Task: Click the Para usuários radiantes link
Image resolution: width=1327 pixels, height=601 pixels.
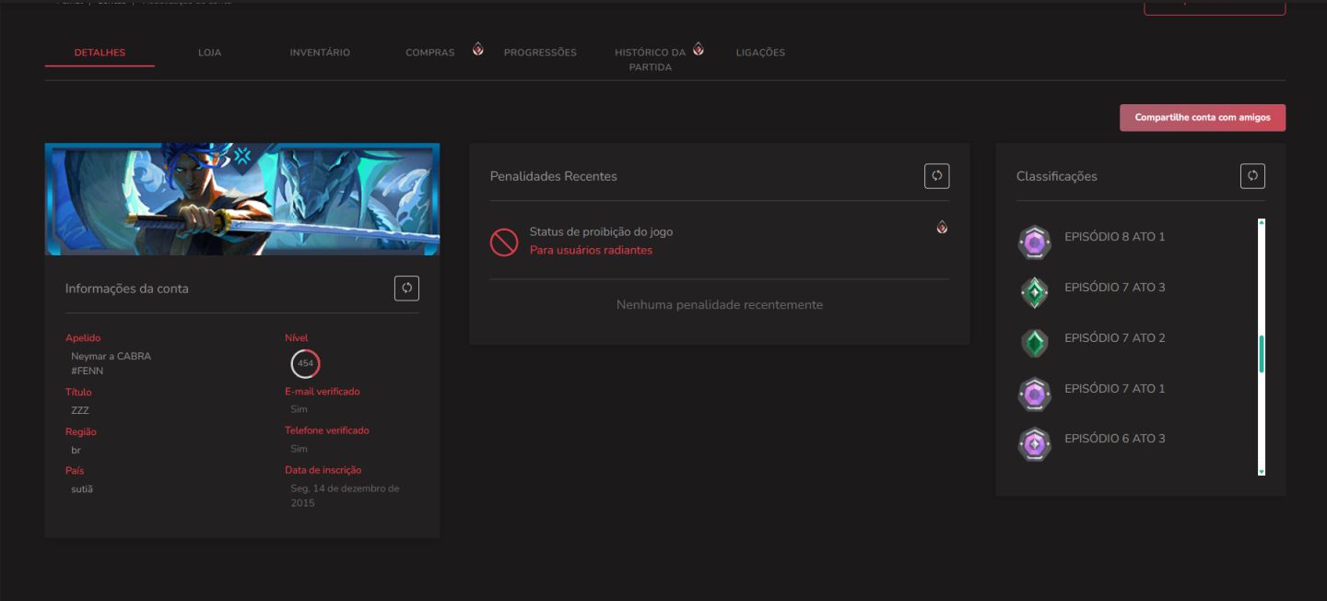Action: (x=591, y=251)
